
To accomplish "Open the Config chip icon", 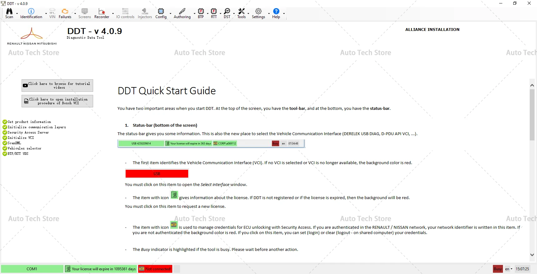I will click(161, 13).
